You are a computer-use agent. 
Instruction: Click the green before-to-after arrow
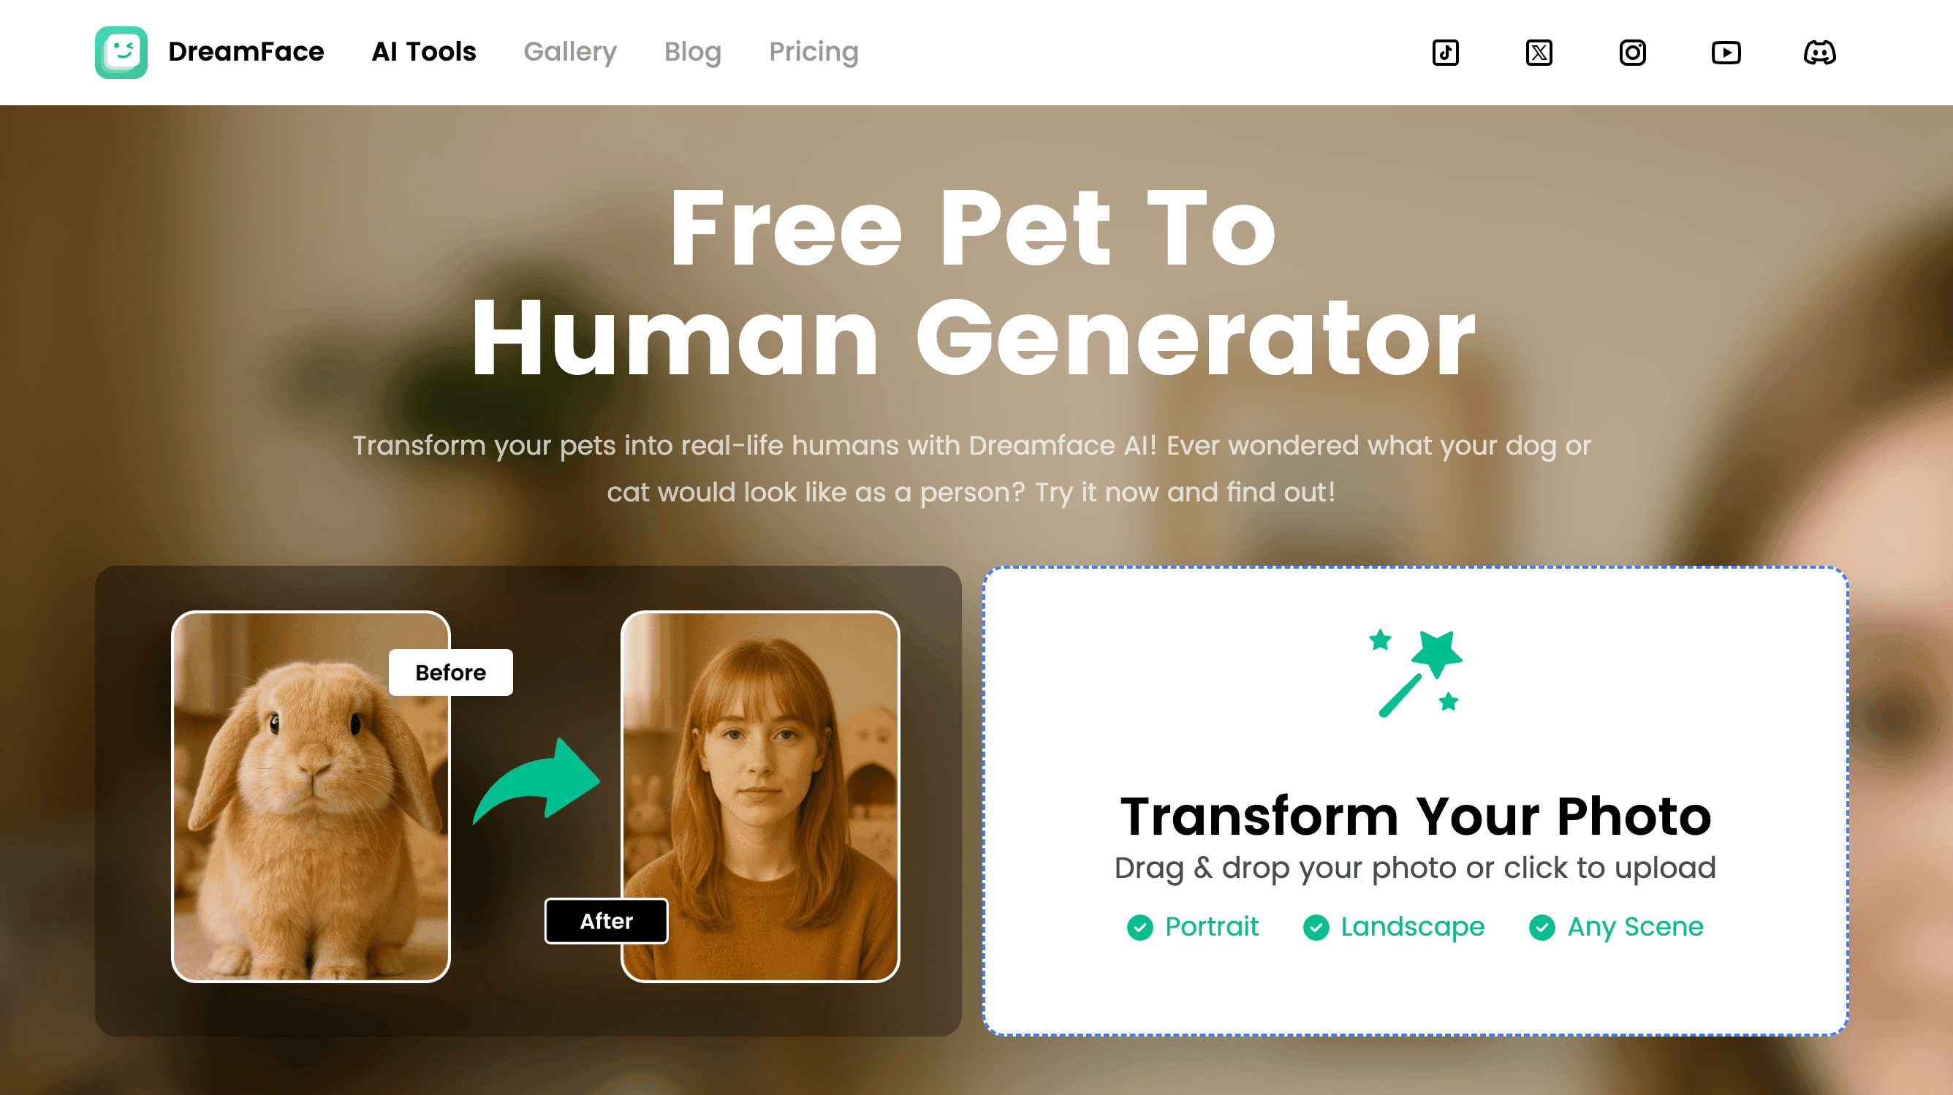click(536, 781)
